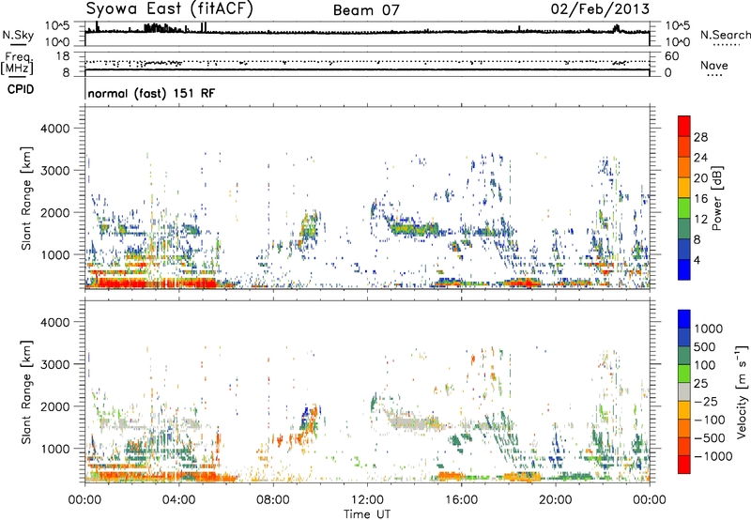
Task: Select the 'Freq. [MHz]' label
Action: point(17,63)
